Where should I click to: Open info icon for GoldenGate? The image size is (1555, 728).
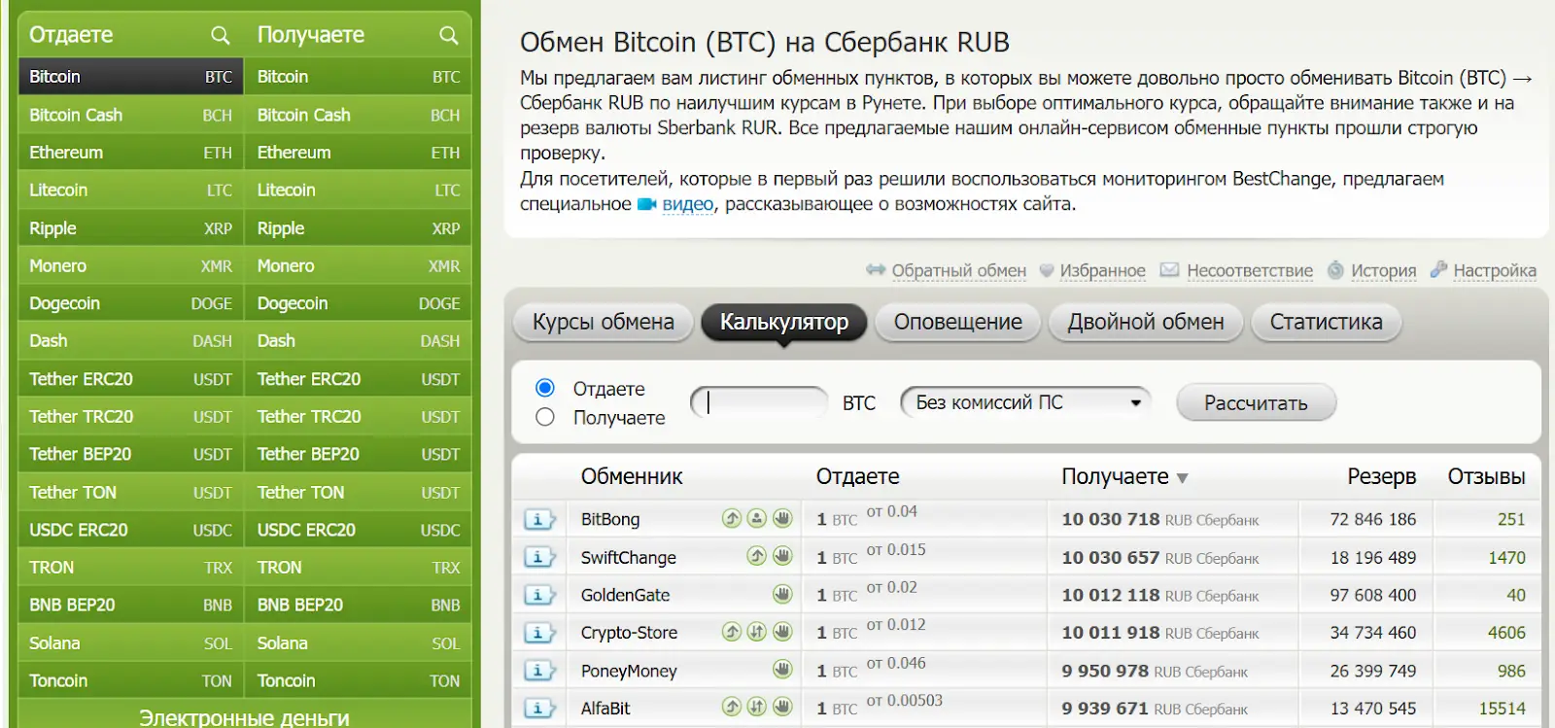(538, 595)
